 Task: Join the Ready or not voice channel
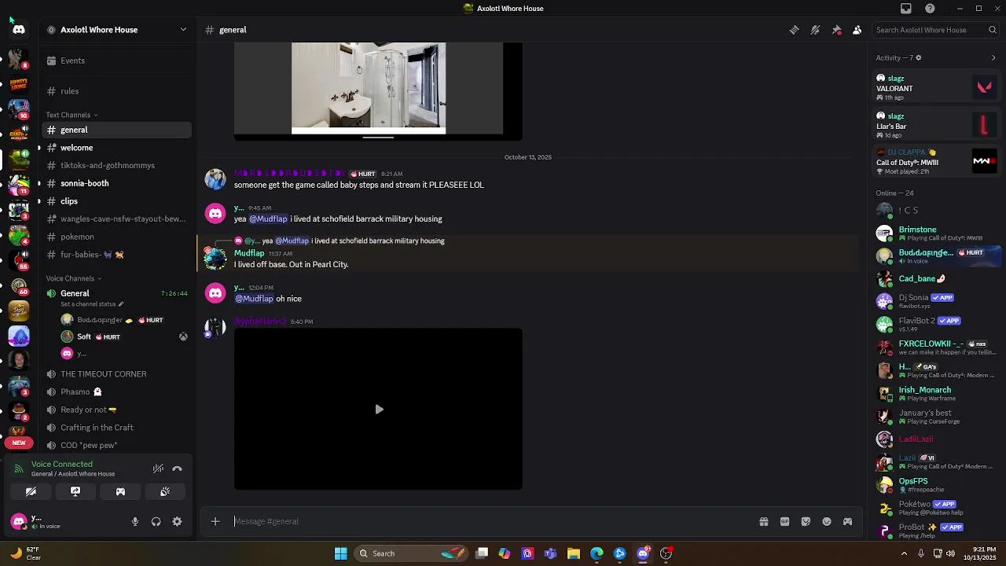click(117, 410)
